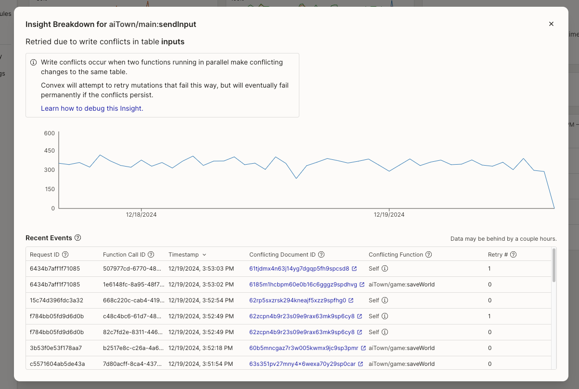This screenshot has width=579, height=389.
Task: Click the external link icon after 62rp5sxzrsk294kneajf5xzz9spfhg0
Action: (x=351, y=300)
